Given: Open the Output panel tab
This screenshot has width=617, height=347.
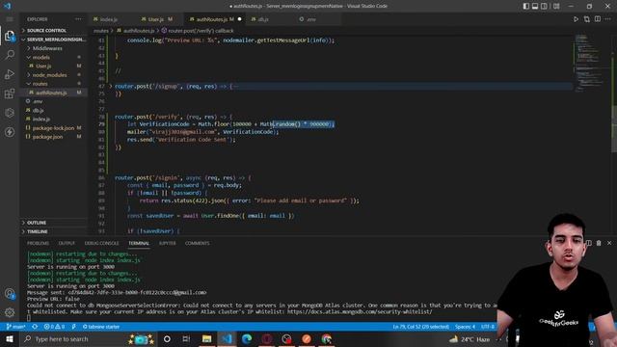Looking at the screenshot, I should 67,243.
